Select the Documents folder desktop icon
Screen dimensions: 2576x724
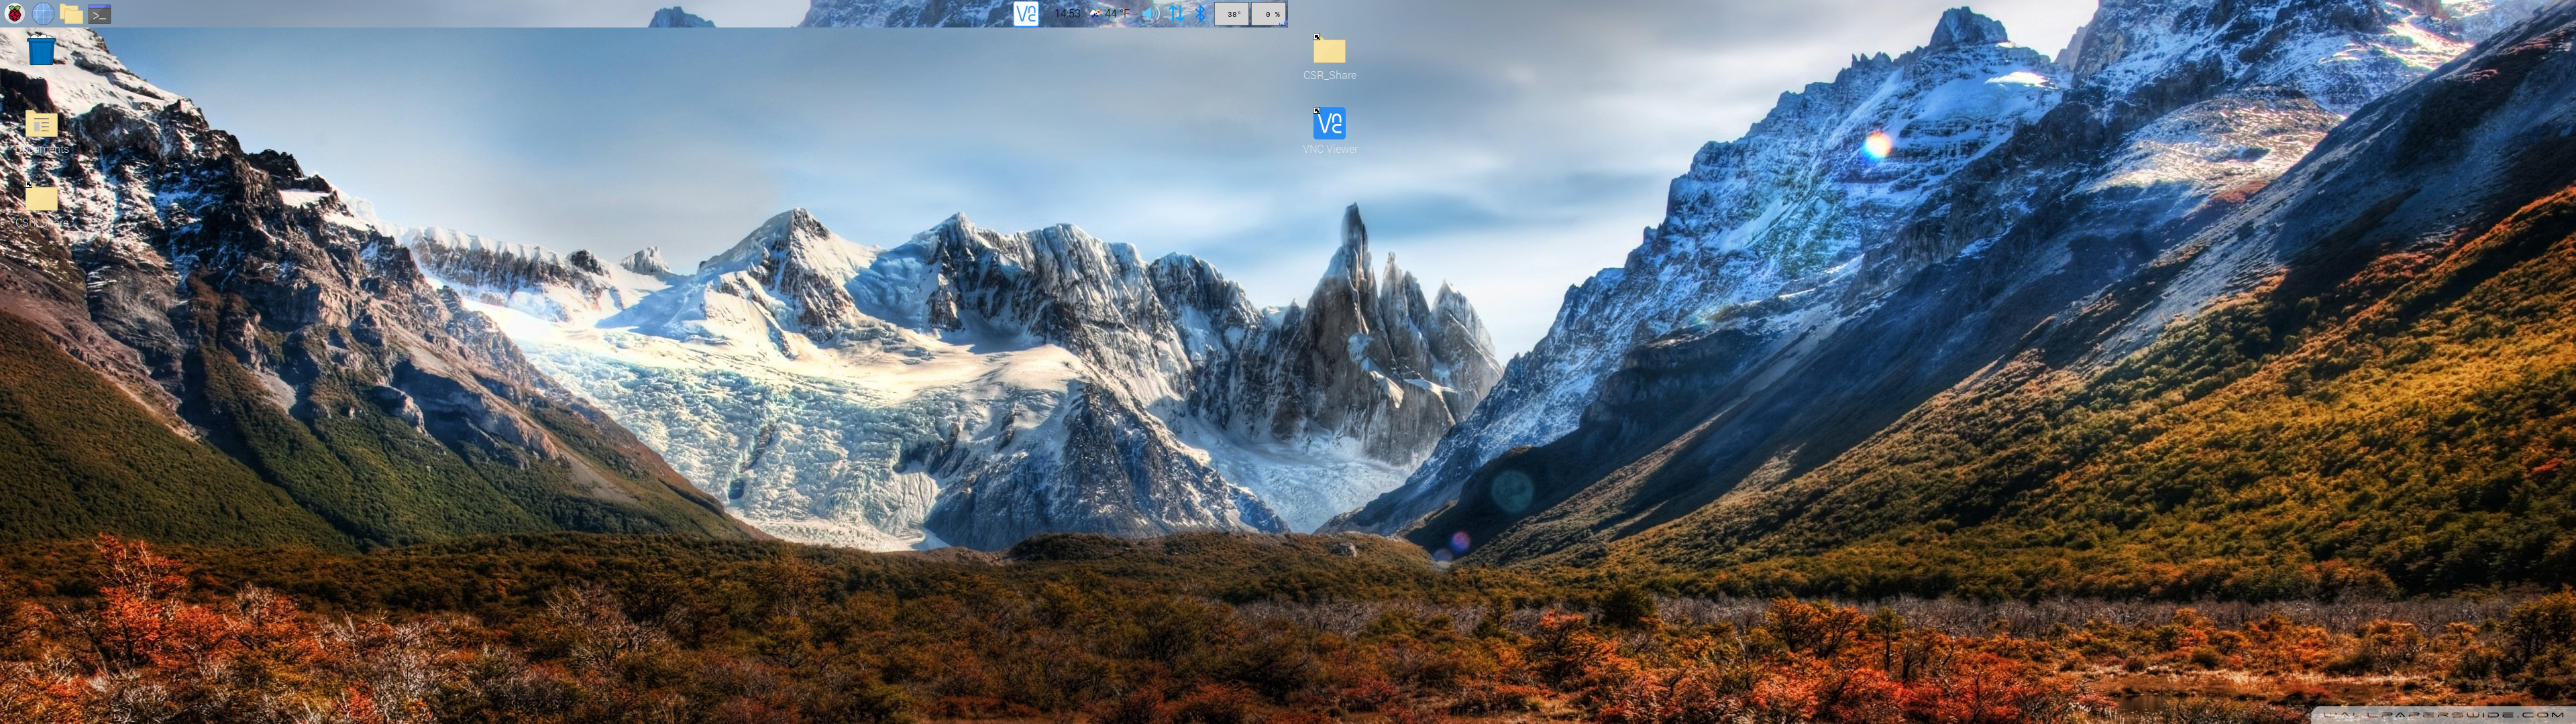coord(41,125)
